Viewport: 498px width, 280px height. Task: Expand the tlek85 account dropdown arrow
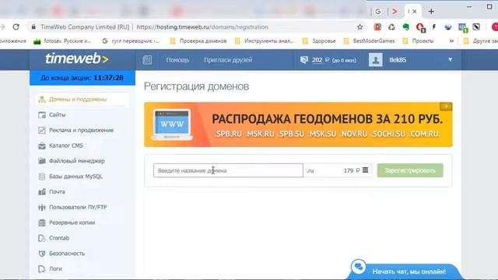point(450,59)
